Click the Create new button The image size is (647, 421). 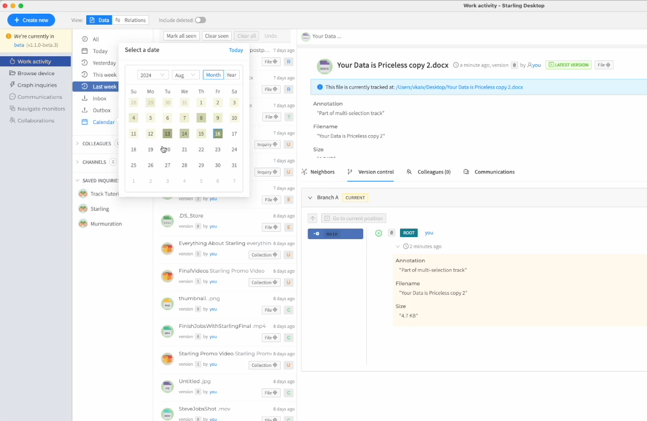click(x=31, y=20)
